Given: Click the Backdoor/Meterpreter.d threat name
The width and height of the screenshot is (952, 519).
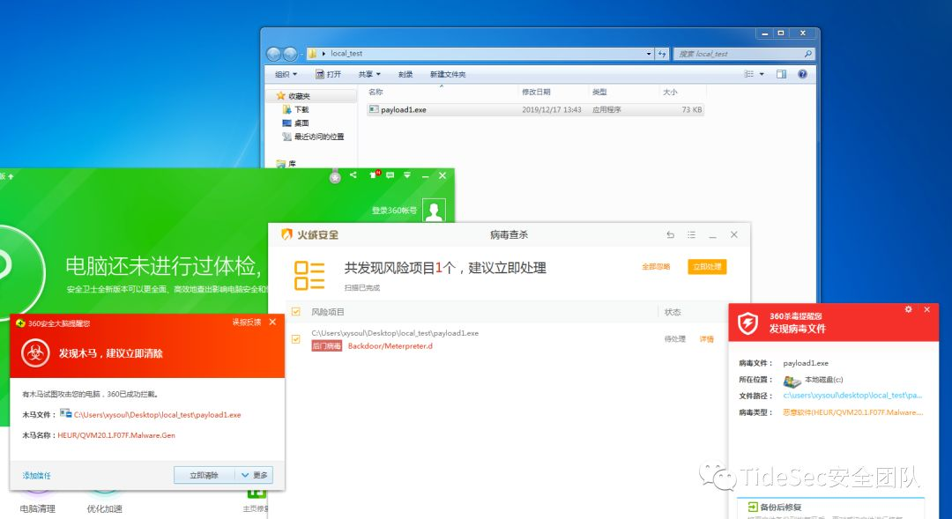Looking at the screenshot, I should pos(390,346).
